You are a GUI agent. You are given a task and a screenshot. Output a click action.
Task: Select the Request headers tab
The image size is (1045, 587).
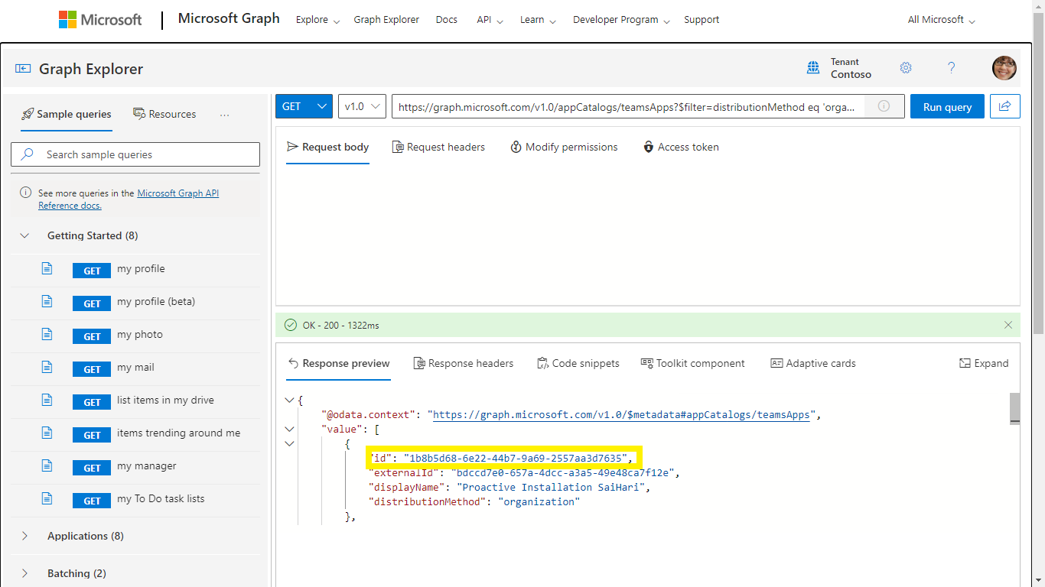pos(438,147)
